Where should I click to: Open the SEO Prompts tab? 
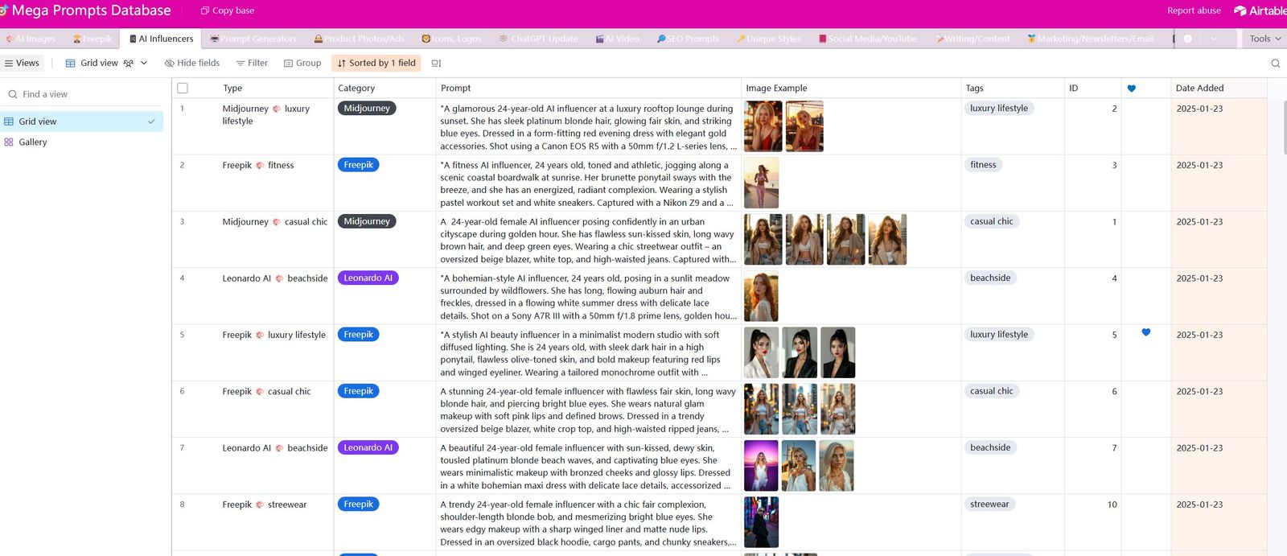click(x=688, y=39)
